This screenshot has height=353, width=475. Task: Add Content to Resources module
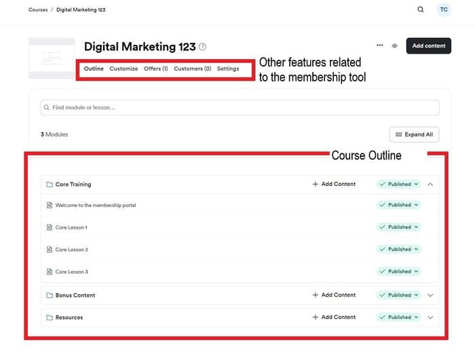coord(334,317)
